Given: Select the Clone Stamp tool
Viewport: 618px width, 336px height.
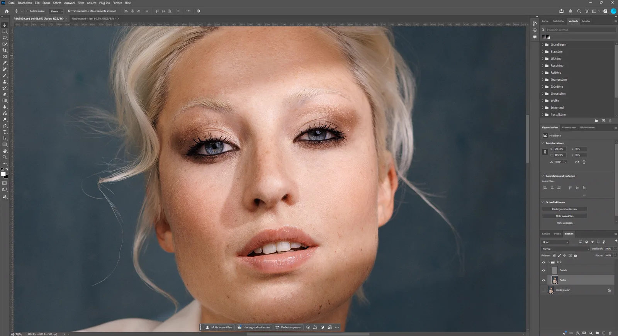Looking at the screenshot, I should [5, 82].
